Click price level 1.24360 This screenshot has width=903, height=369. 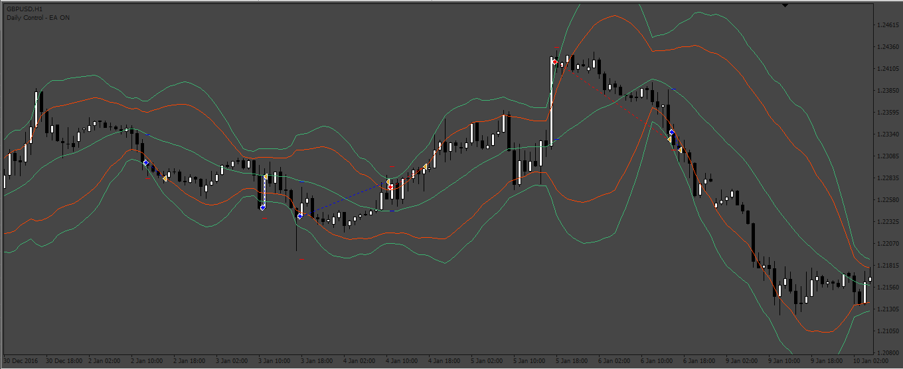(888, 47)
